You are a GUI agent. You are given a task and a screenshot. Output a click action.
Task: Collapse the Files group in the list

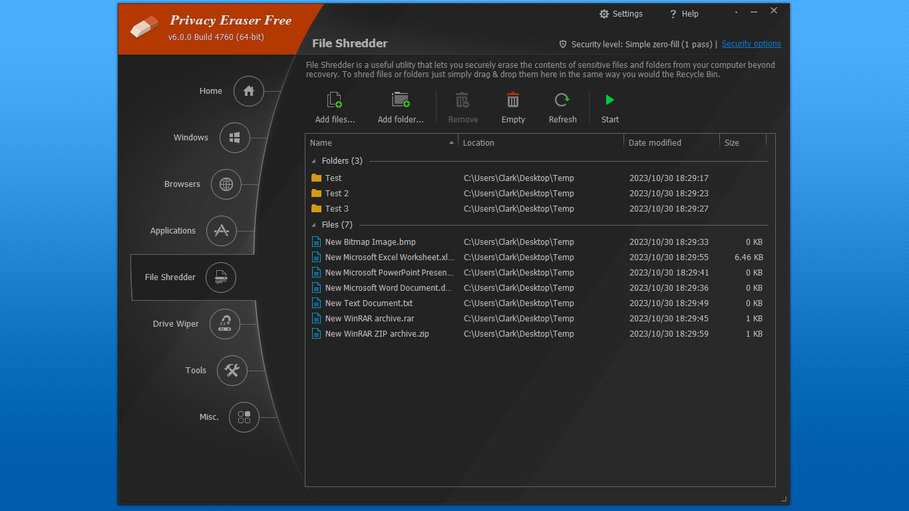click(x=313, y=224)
